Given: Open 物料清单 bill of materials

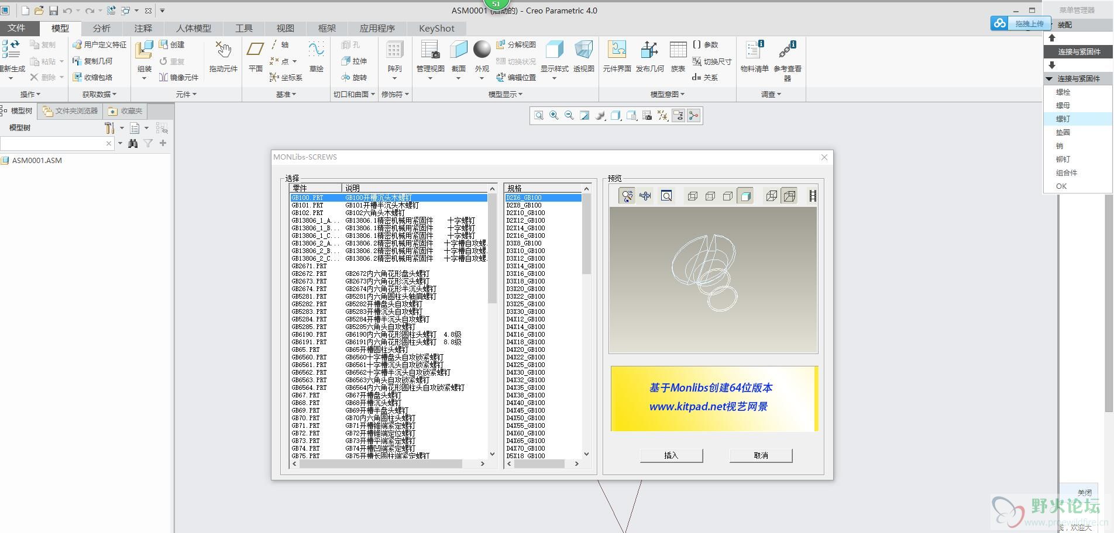Looking at the screenshot, I should click(x=754, y=50).
